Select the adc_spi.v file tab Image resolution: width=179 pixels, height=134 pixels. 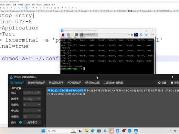tap(16, 11)
